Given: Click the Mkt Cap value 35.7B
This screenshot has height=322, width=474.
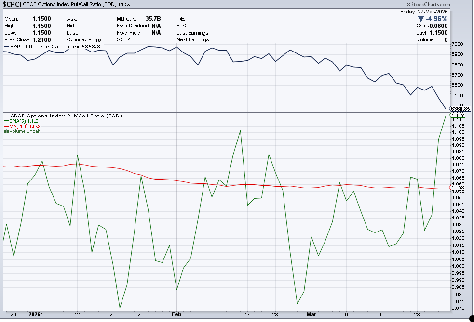Looking at the screenshot, I should pyautogui.click(x=153, y=19).
